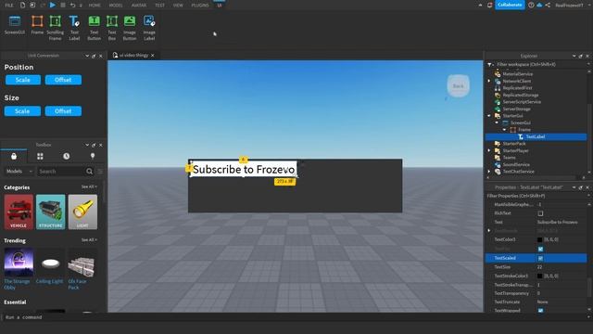Image resolution: width=593 pixels, height=334 pixels.
Task: Toggle the checkbox above TextScaled
Action: pyautogui.click(x=540, y=249)
